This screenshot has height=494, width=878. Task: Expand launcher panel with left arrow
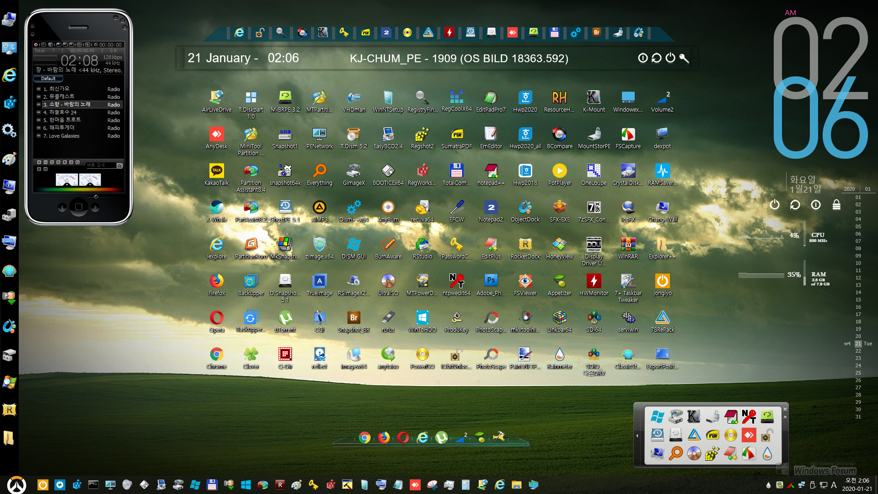pos(637,435)
